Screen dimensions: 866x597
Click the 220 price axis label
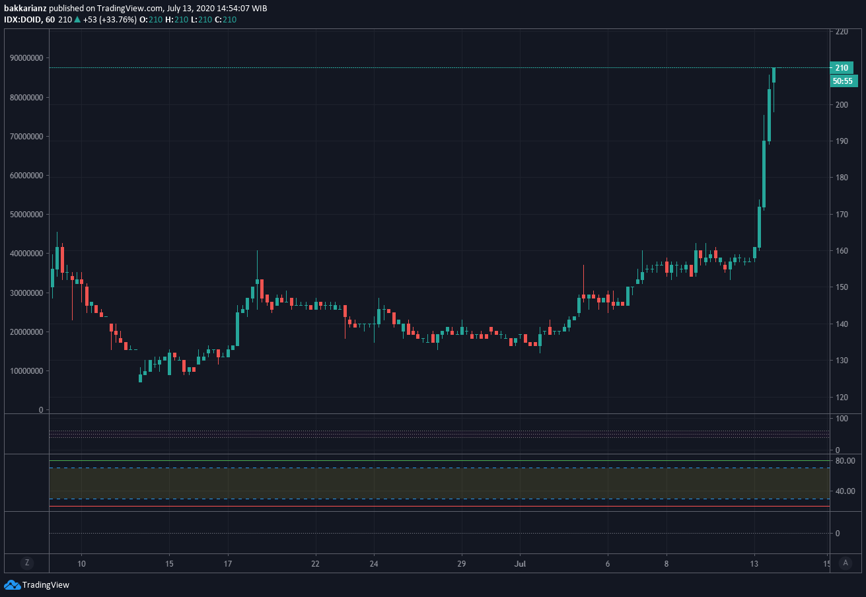tap(842, 32)
